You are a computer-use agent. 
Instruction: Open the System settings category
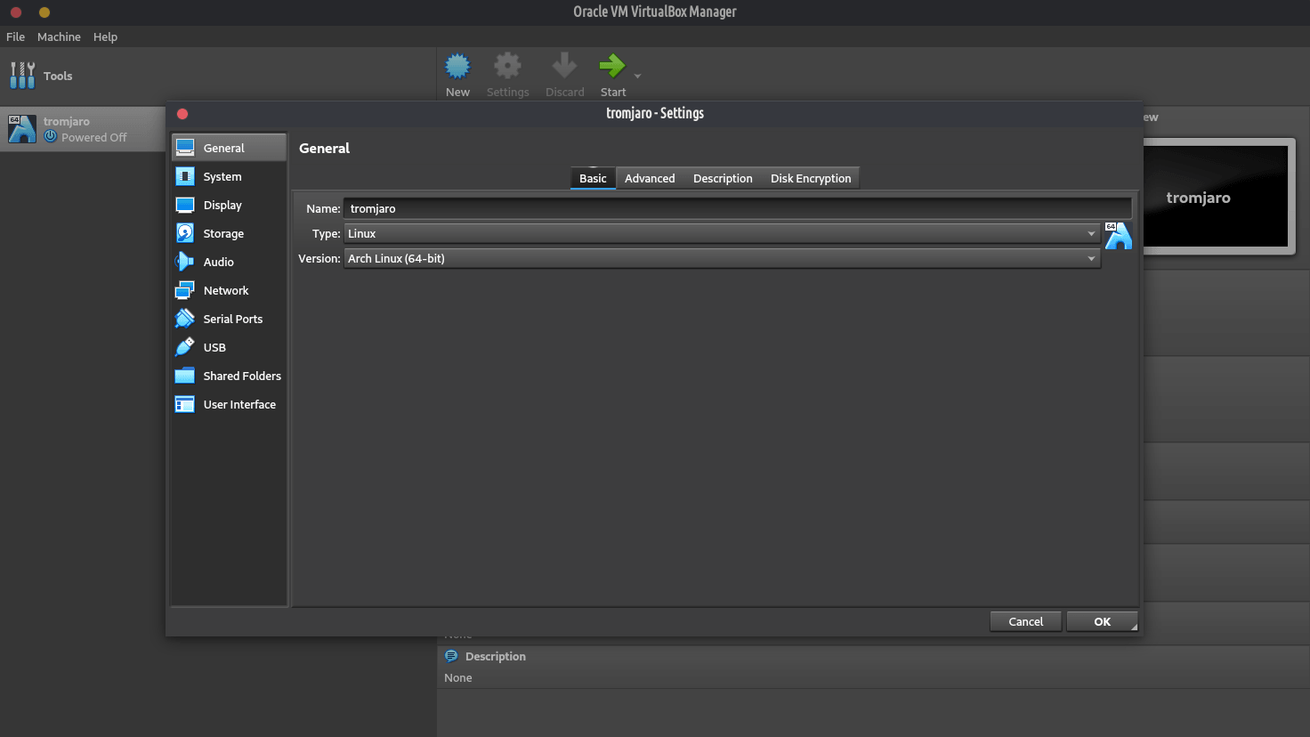(x=222, y=176)
